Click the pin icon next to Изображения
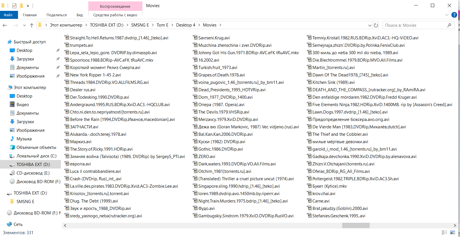 [58, 76]
